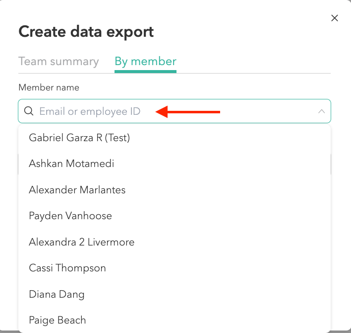Click the Member name field label
Image resolution: width=351 pixels, height=333 pixels.
[49, 87]
